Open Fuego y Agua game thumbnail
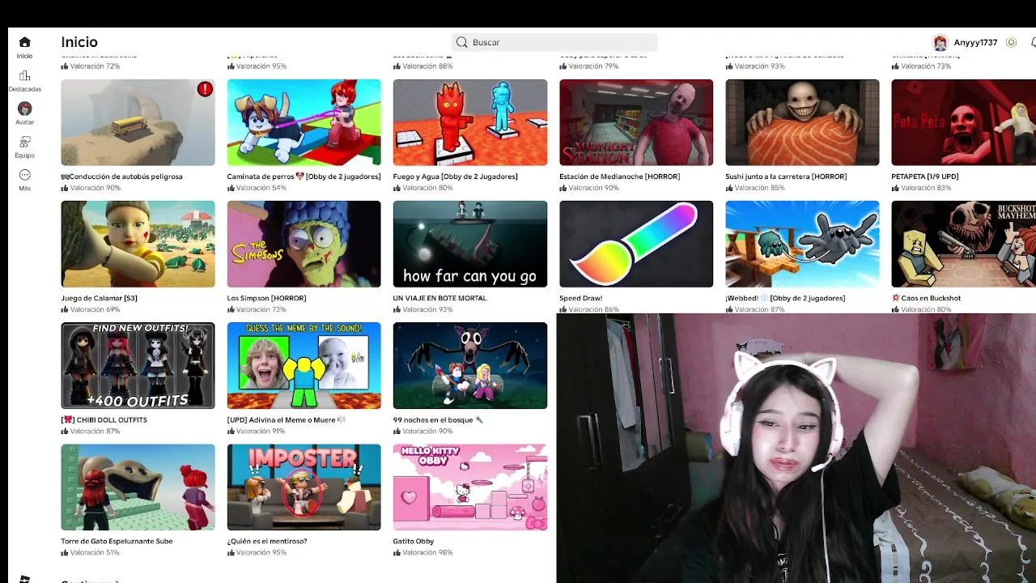1036x583 pixels. [470, 122]
